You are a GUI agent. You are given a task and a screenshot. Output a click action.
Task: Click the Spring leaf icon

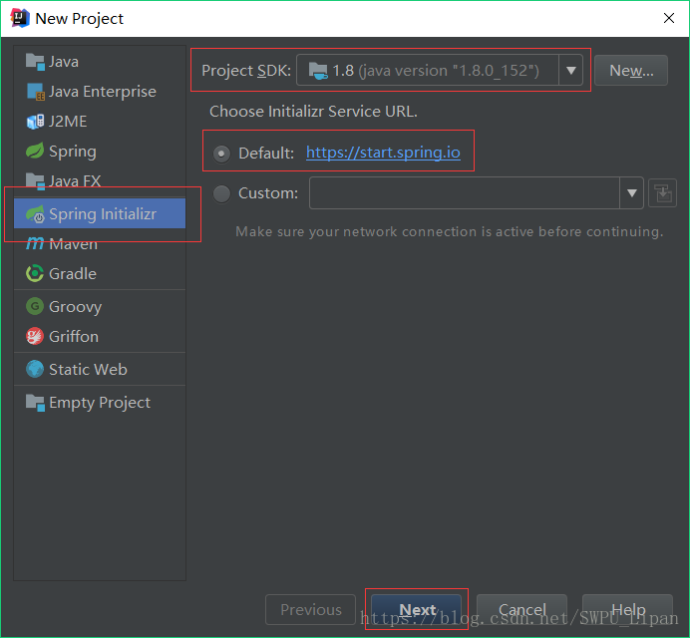pos(35,151)
